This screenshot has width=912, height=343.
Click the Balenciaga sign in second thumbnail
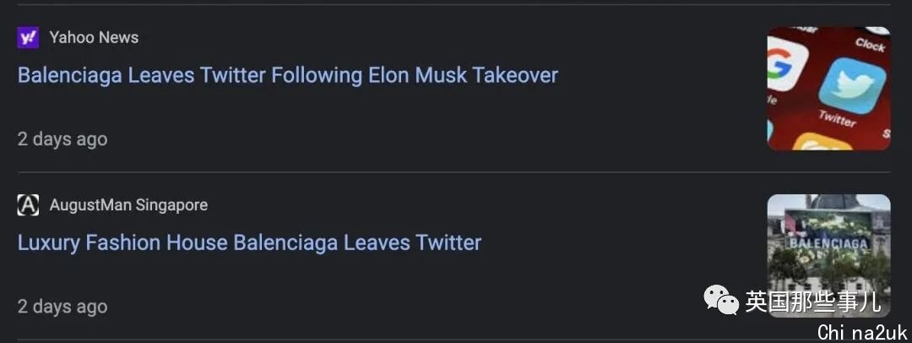tap(828, 242)
